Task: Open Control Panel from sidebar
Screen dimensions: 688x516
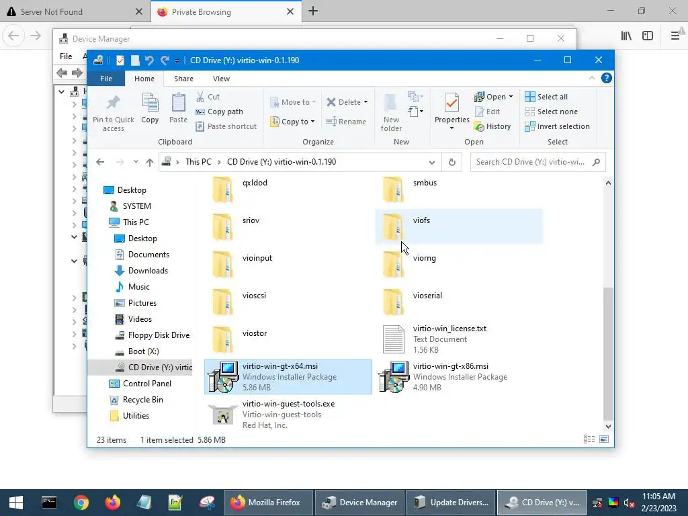Action: click(x=147, y=384)
